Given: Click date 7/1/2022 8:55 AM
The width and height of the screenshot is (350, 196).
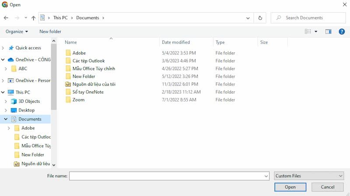Looking at the screenshot, I should pos(179,100).
